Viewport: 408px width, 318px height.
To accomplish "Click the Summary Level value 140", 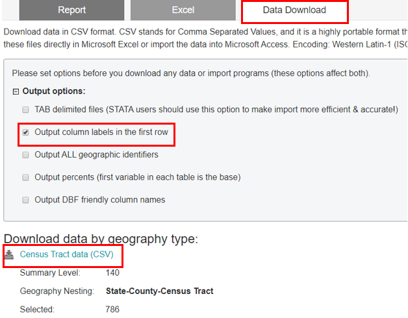I will pyautogui.click(x=112, y=273).
